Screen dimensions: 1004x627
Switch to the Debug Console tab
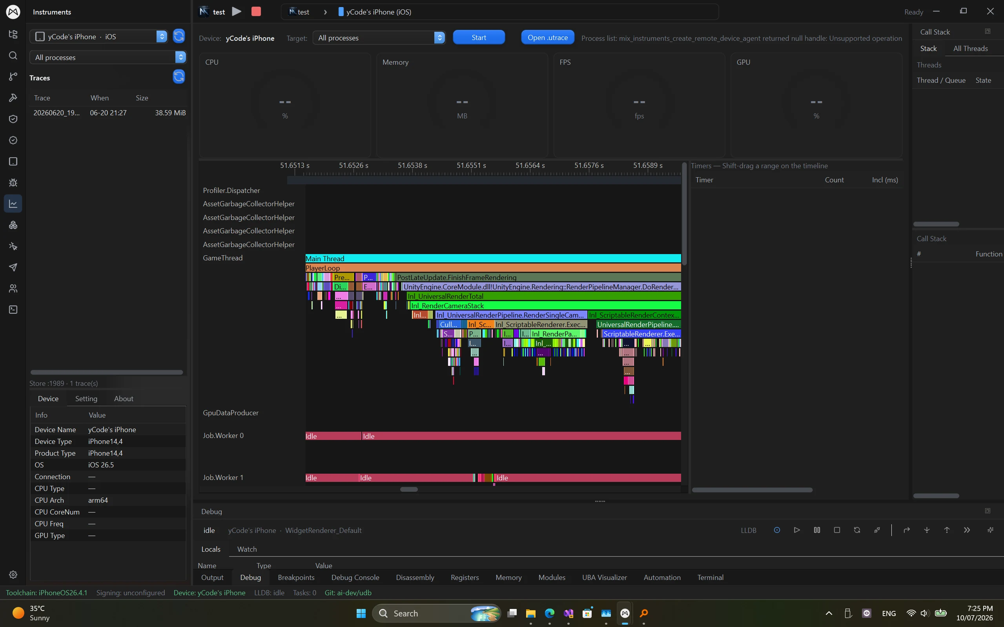[x=355, y=577]
